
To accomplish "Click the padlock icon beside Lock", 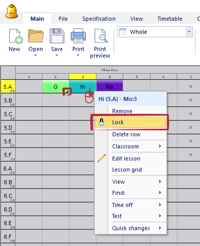I will [x=102, y=122].
